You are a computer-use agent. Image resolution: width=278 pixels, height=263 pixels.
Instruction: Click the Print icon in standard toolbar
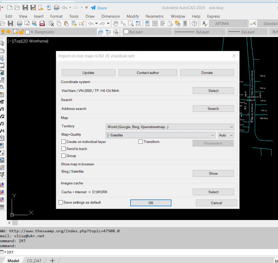click(19, 23)
